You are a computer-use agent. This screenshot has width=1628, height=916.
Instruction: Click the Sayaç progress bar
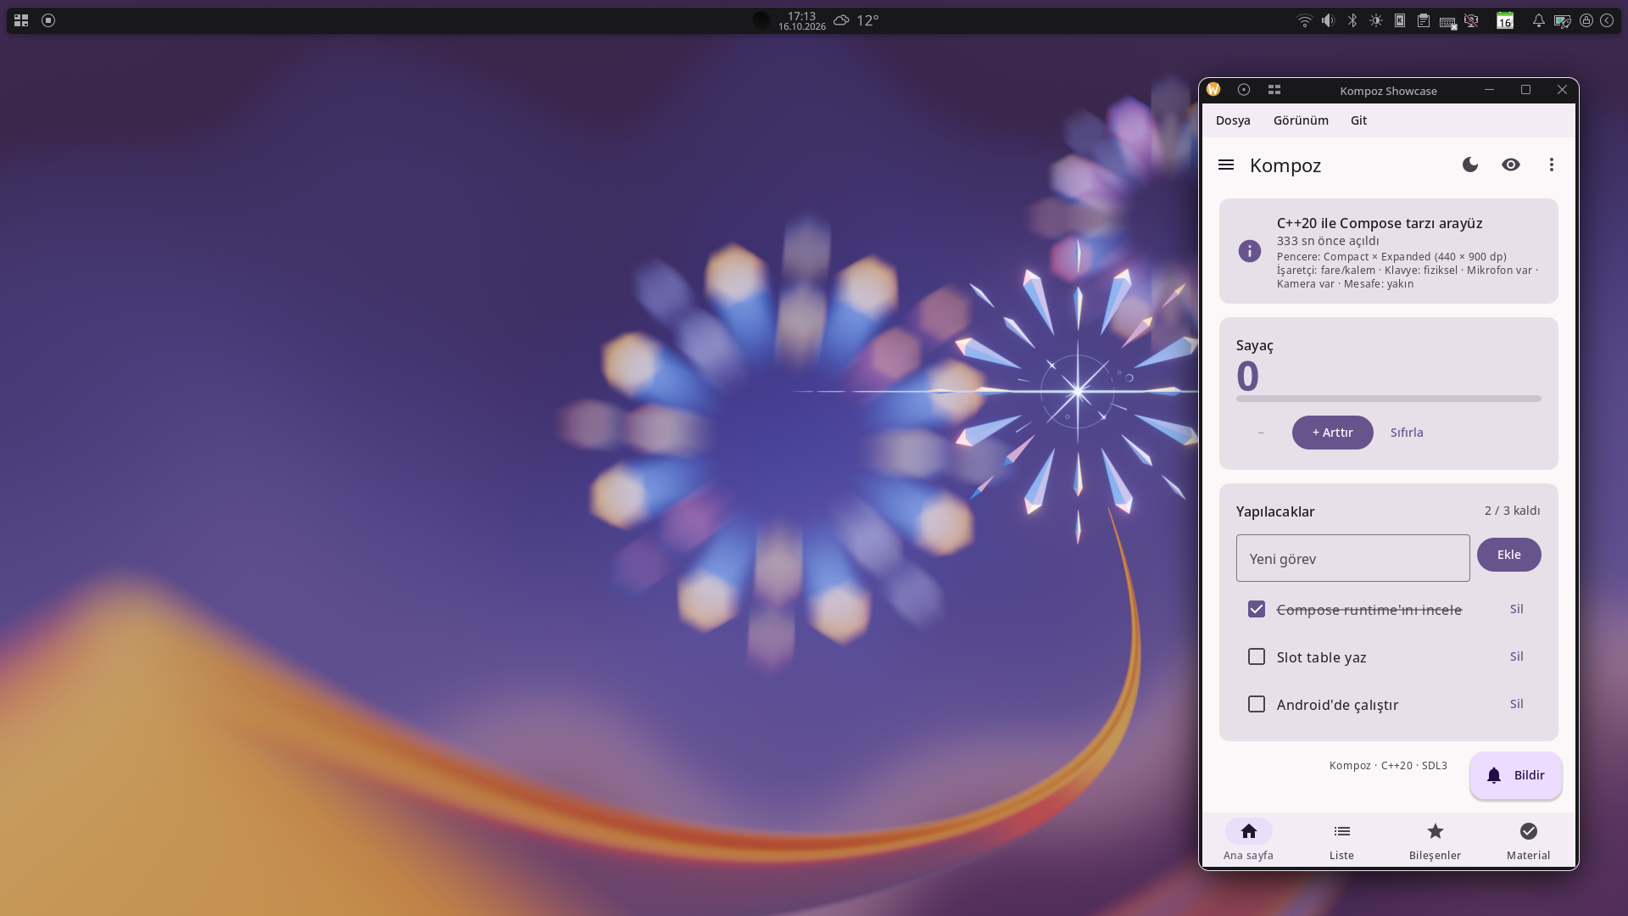[1388, 399]
